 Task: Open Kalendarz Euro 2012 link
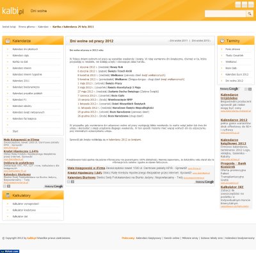pos(237,74)
